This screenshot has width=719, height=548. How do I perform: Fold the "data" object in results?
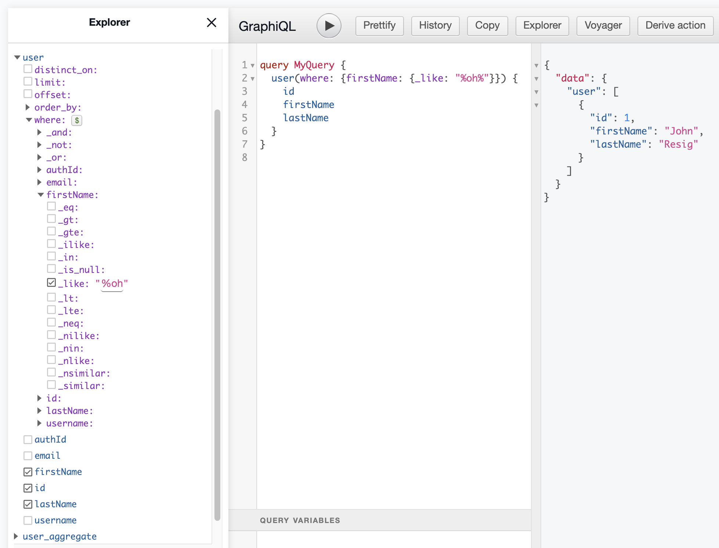point(536,79)
